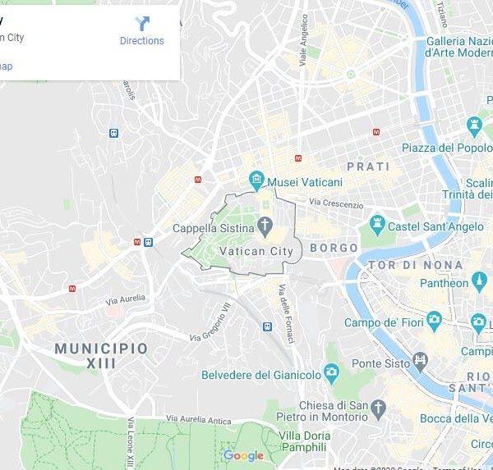Click Chiesa di San Pietro in Montorio marker
Image resolution: width=493 pixels, height=470 pixels.
pos(378,410)
